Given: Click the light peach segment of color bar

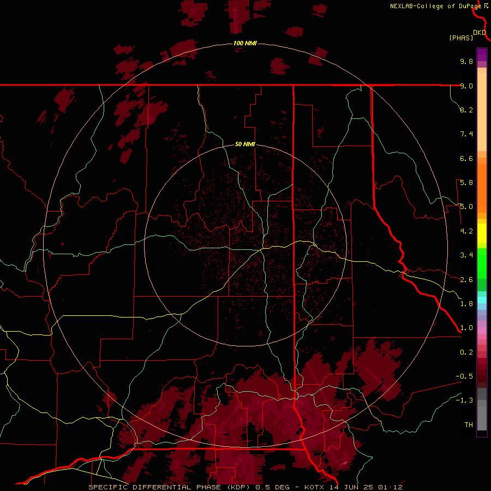Looking at the screenshot, I should click(482, 112).
